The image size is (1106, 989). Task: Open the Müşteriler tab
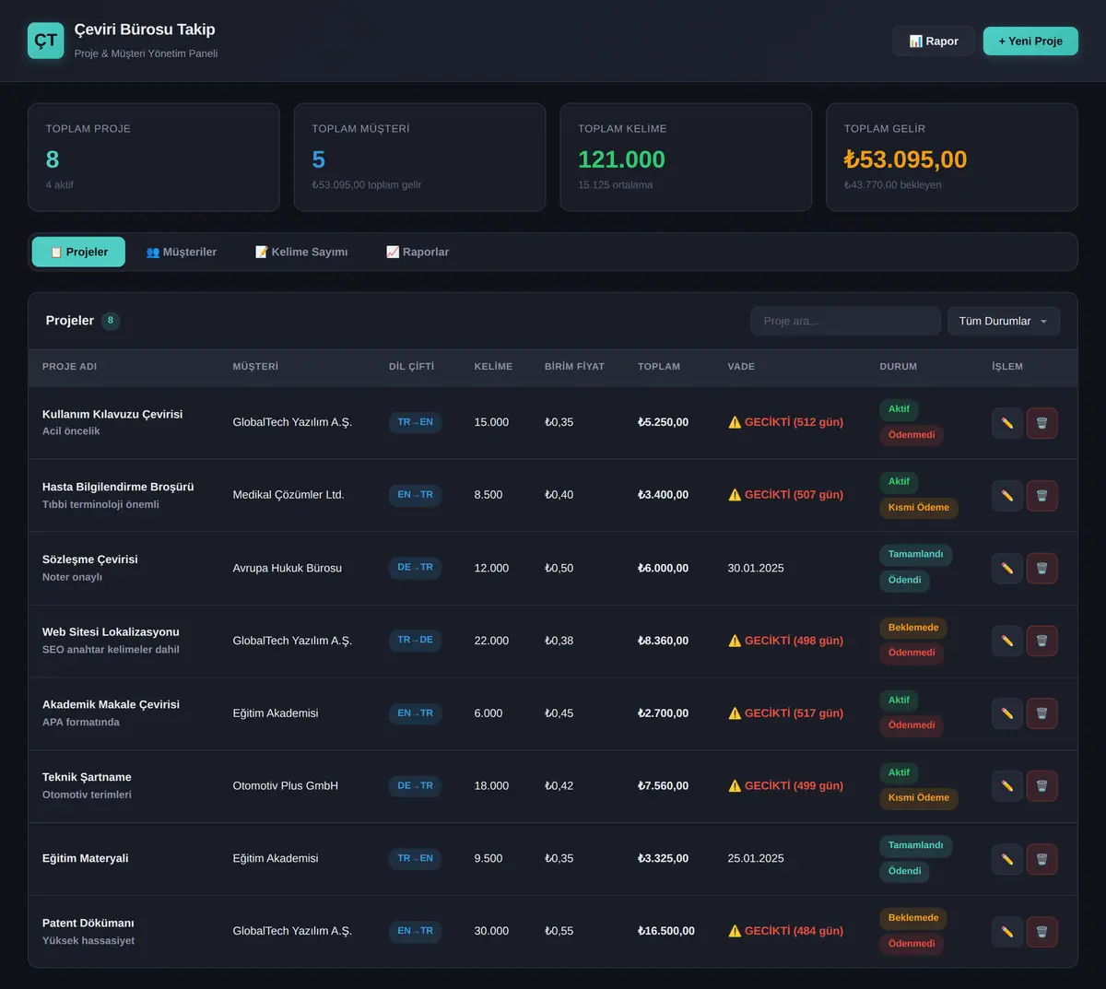tap(182, 252)
